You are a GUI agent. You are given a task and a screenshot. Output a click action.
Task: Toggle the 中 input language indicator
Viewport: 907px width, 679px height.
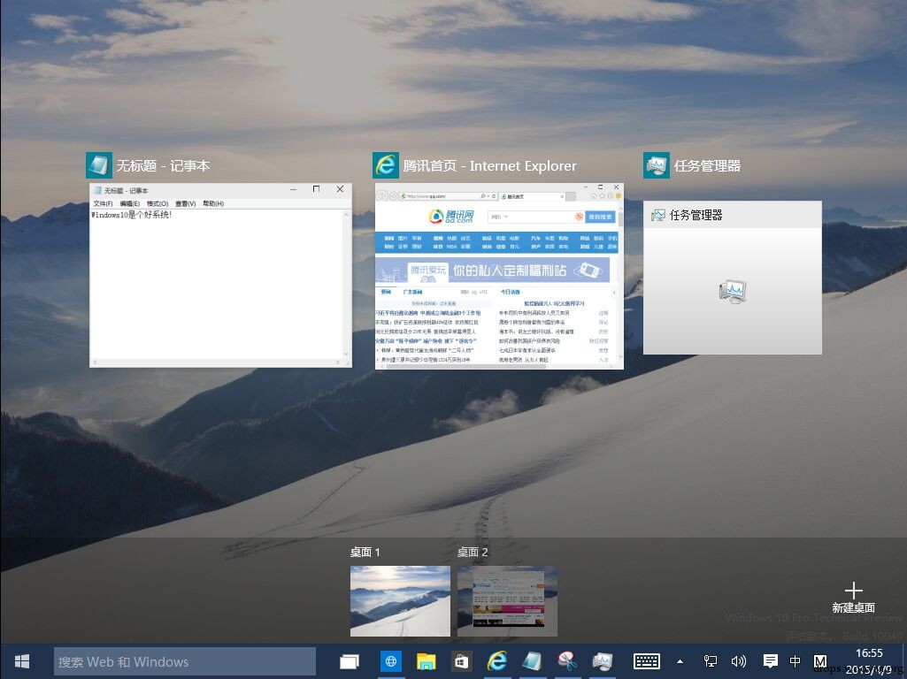coord(796,661)
